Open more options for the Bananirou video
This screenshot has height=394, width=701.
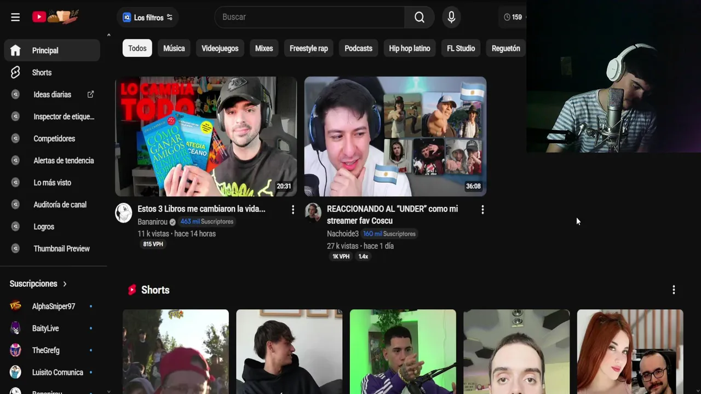tap(293, 210)
